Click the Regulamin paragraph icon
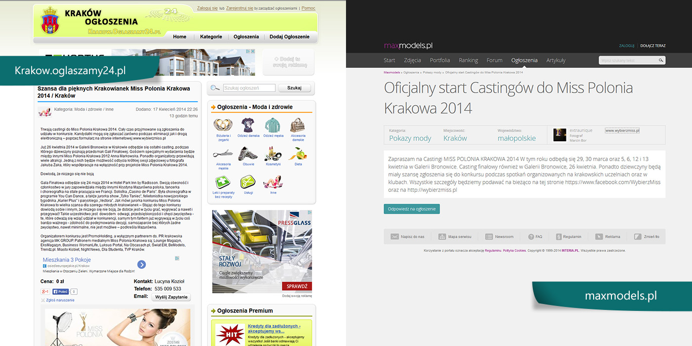 (559, 237)
